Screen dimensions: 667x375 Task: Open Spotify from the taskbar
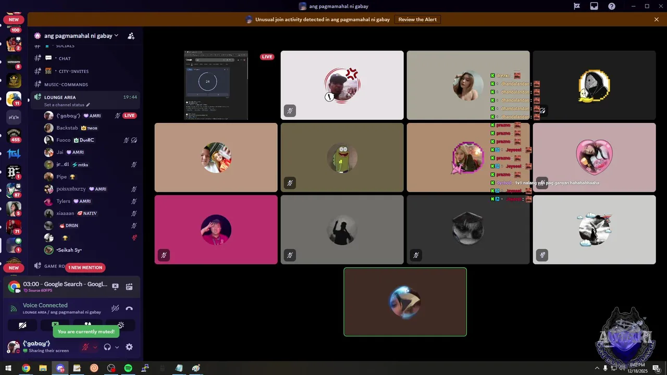(x=128, y=368)
